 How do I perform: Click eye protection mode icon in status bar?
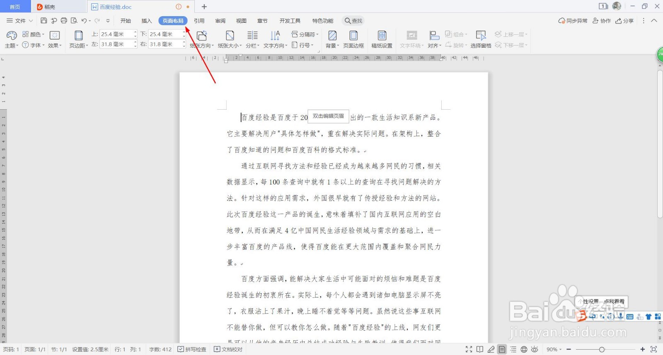535,350
